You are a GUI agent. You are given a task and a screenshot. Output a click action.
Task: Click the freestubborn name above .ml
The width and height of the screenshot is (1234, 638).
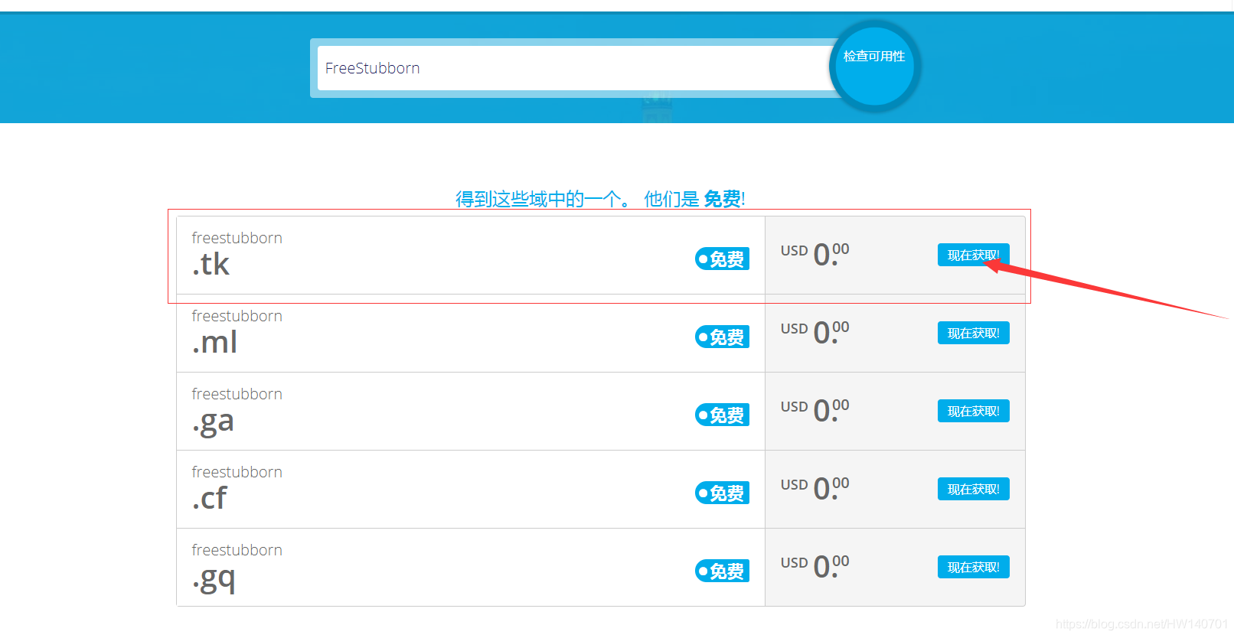pyautogui.click(x=237, y=316)
